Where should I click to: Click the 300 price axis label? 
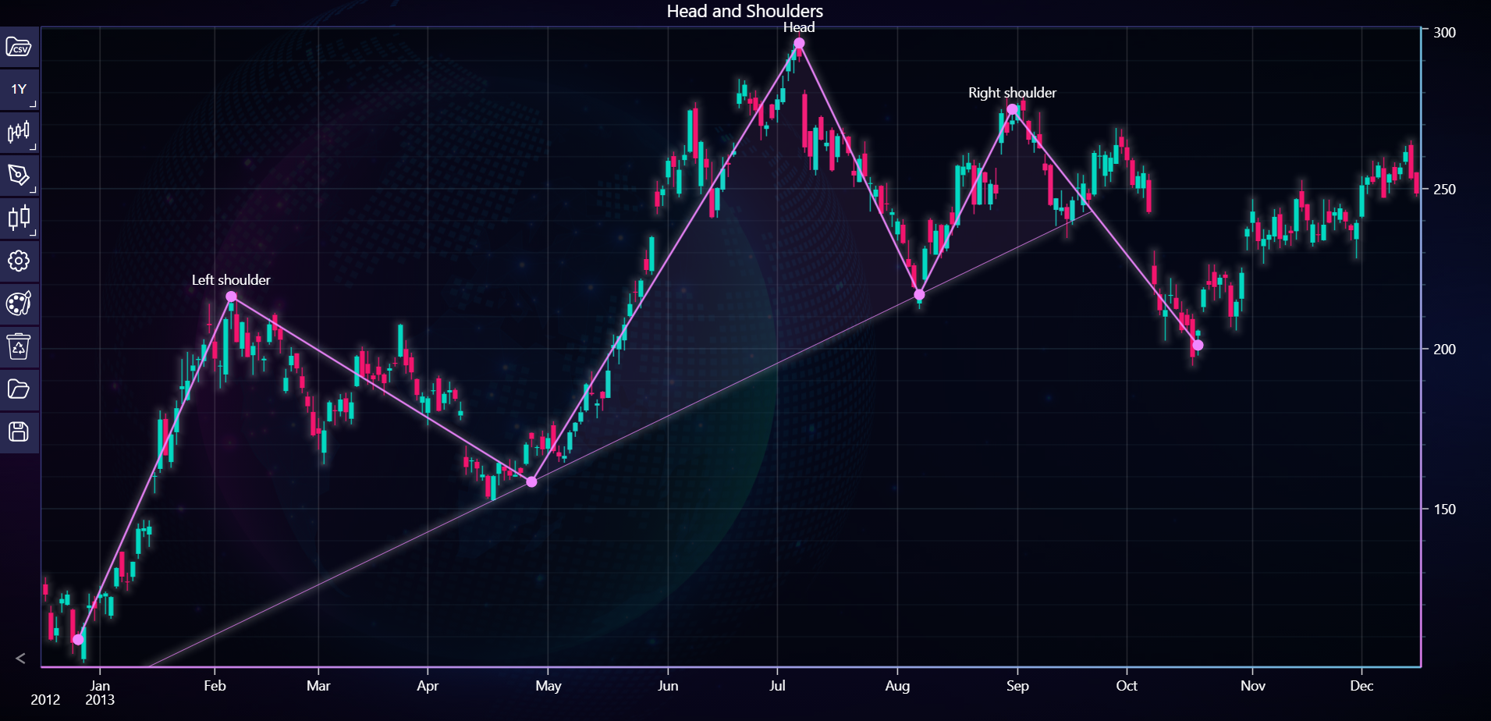1444,33
